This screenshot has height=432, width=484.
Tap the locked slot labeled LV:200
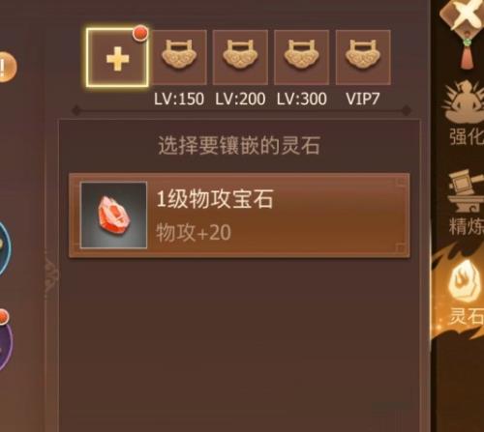pyautogui.click(x=240, y=57)
